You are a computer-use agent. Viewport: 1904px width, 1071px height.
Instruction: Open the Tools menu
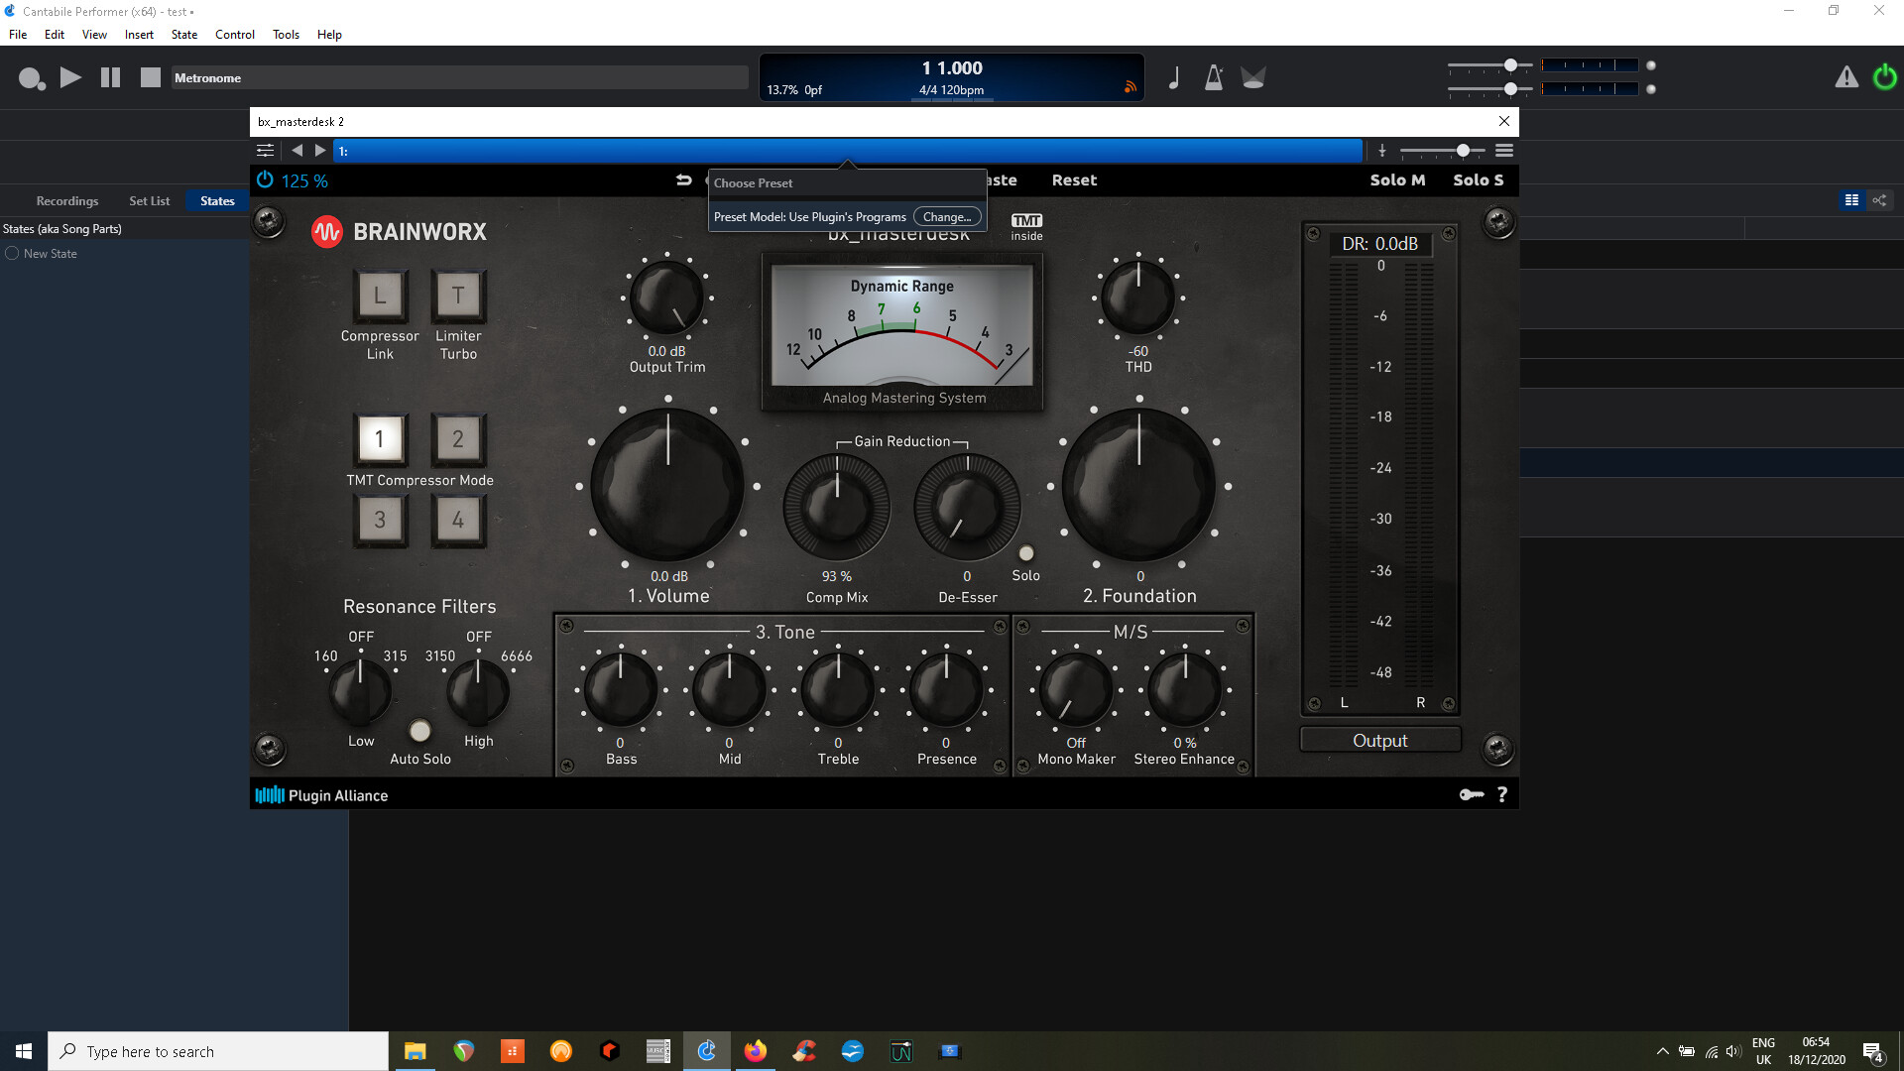(285, 34)
